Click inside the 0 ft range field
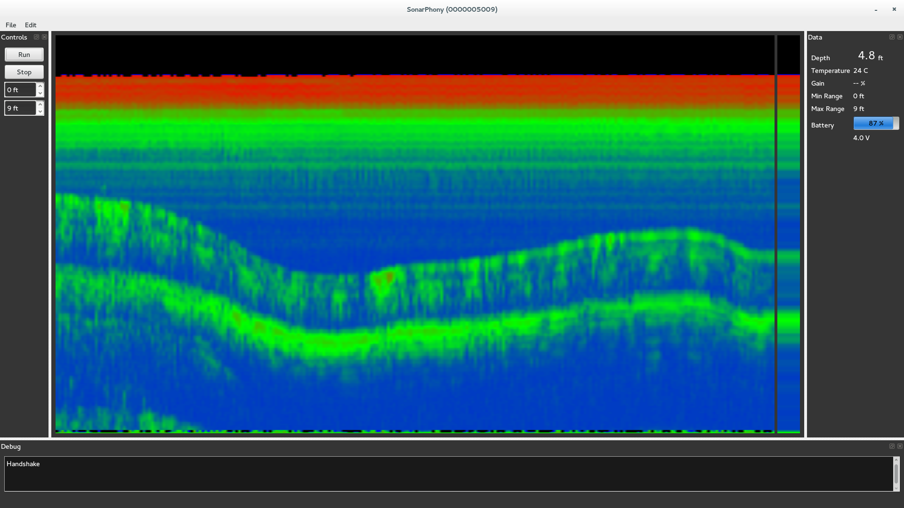Screen dimensions: 904x508 pyautogui.click(x=20, y=90)
